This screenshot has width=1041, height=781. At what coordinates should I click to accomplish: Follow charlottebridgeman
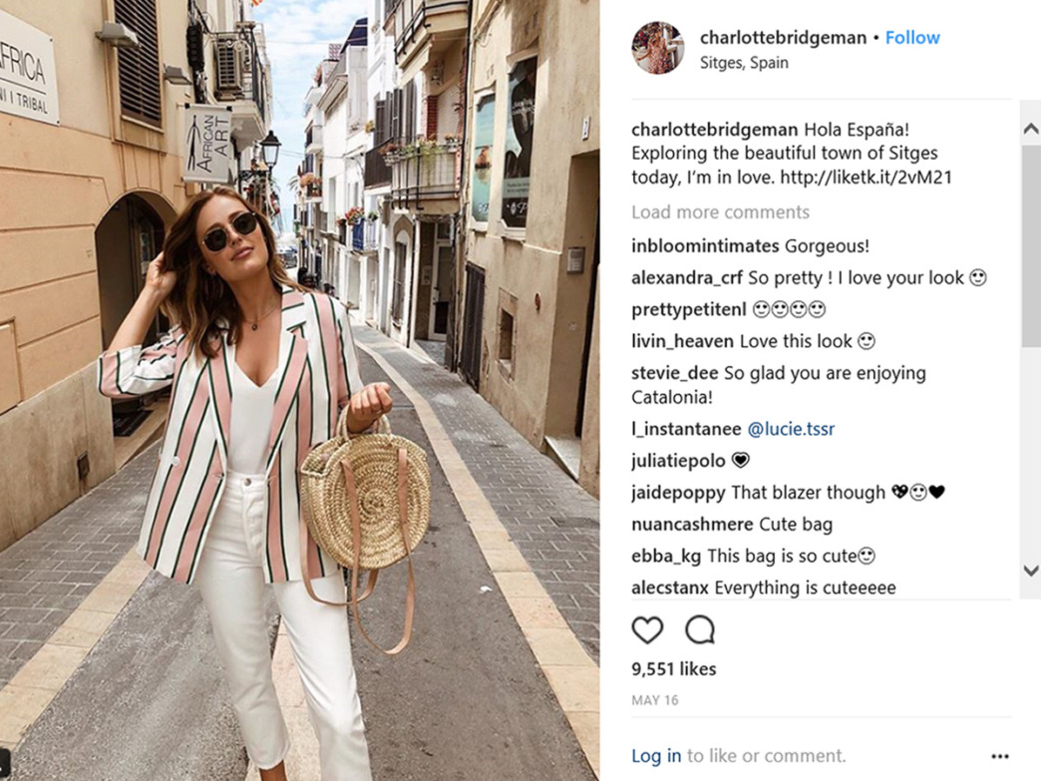[912, 38]
